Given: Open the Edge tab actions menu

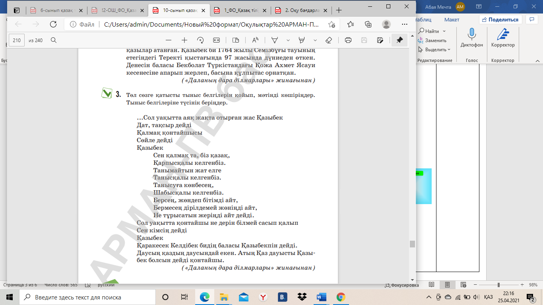Looking at the screenshot, I should point(16,10).
